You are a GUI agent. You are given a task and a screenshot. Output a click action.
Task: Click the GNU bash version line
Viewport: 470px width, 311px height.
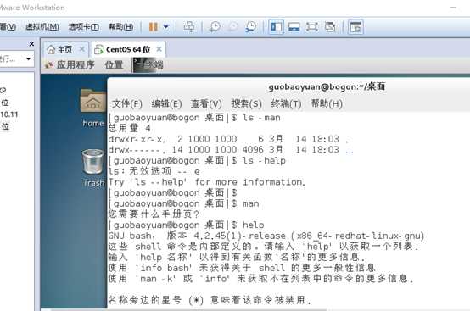266,236
